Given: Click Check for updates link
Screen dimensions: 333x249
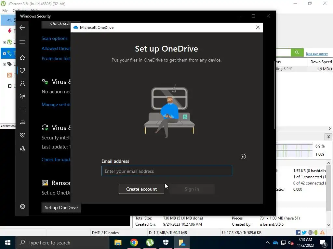Looking at the screenshot, I should (56, 160).
